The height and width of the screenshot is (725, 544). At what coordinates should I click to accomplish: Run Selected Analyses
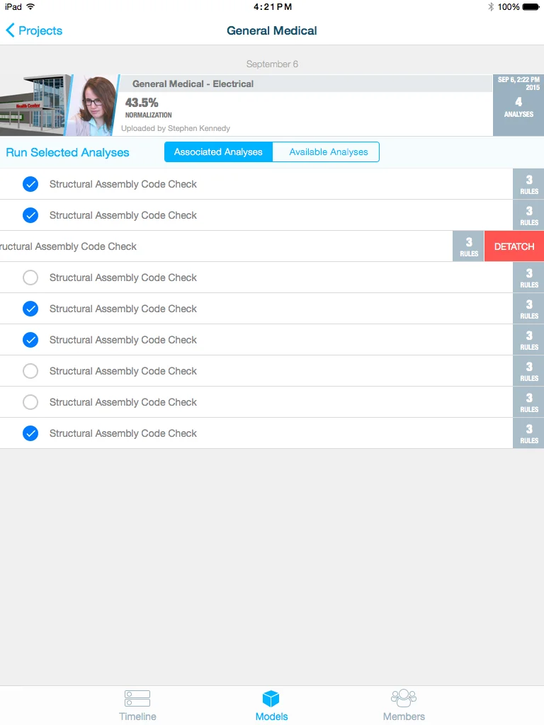(x=67, y=153)
